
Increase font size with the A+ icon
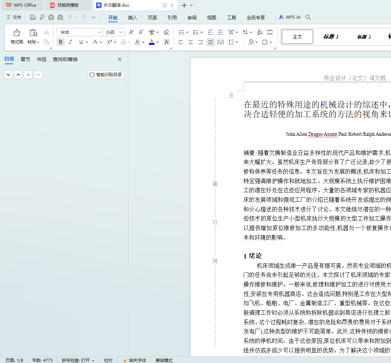131,32
